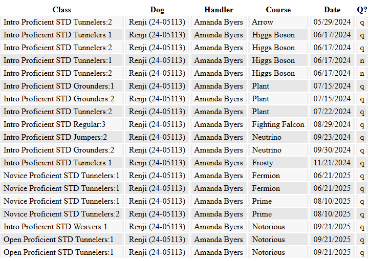Click the Arrow course cell

point(263,22)
